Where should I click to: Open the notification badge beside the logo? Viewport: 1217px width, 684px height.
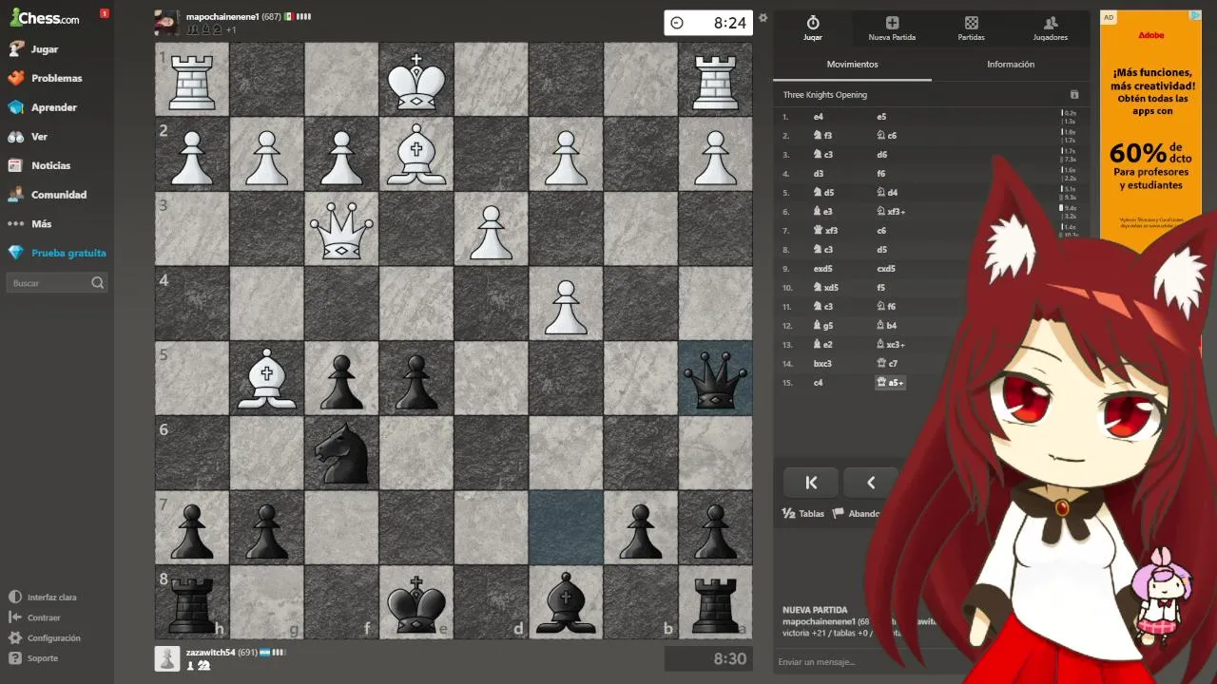pyautogui.click(x=105, y=13)
